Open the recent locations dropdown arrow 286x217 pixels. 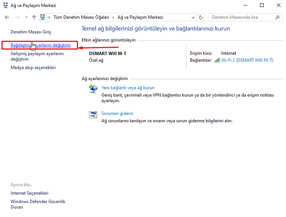26,17
